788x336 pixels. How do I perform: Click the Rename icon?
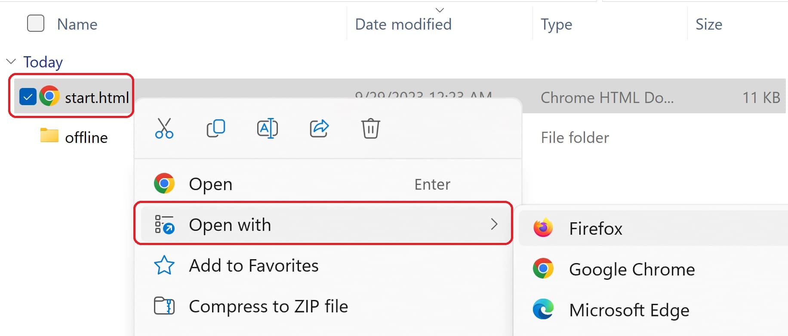[x=267, y=128]
